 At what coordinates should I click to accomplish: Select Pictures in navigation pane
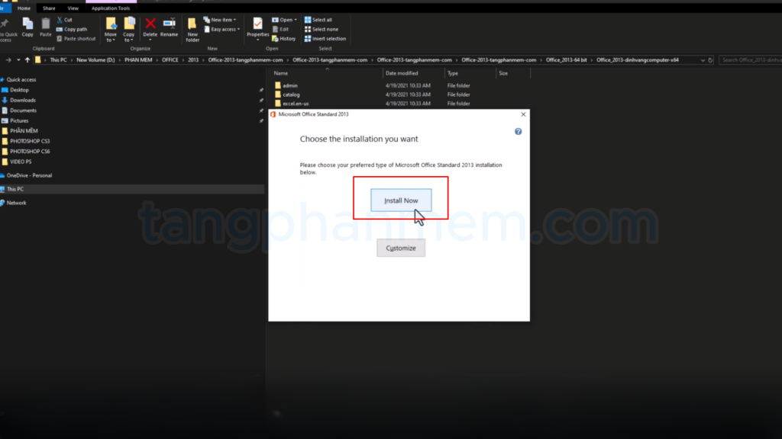19,120
